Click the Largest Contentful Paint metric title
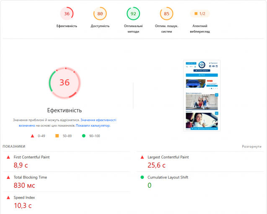 click(168, 157)
